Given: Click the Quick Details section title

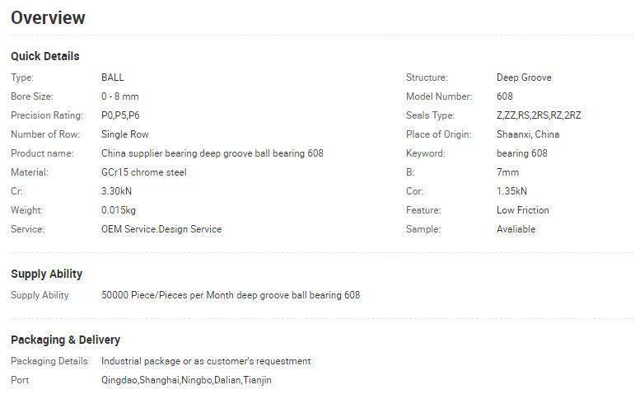Looking at the screenshot, I should point(45,56).
